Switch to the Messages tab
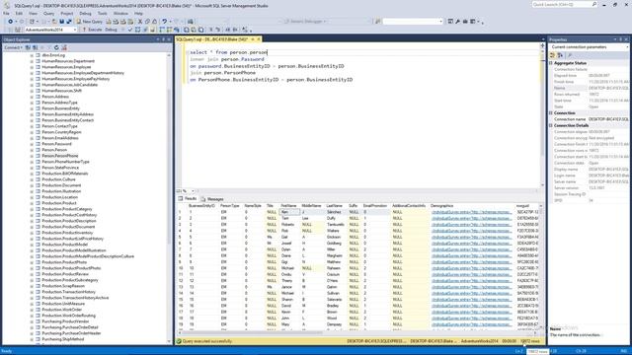 [212, 199]
